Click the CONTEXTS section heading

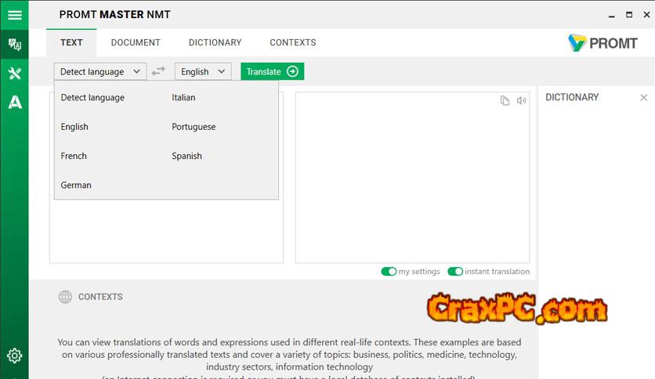[100, 297]
